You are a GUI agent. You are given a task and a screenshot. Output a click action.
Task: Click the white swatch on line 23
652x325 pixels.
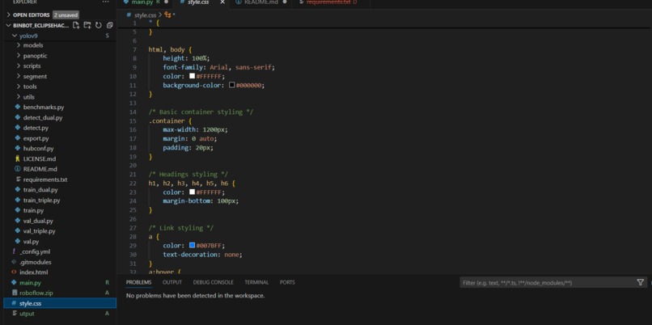click(x=192, y=192)
